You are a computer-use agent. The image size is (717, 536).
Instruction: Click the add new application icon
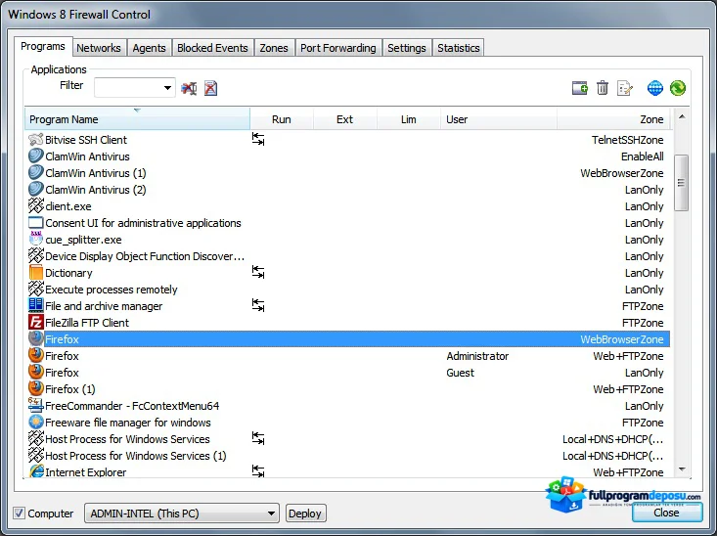(x=580, y=88)
